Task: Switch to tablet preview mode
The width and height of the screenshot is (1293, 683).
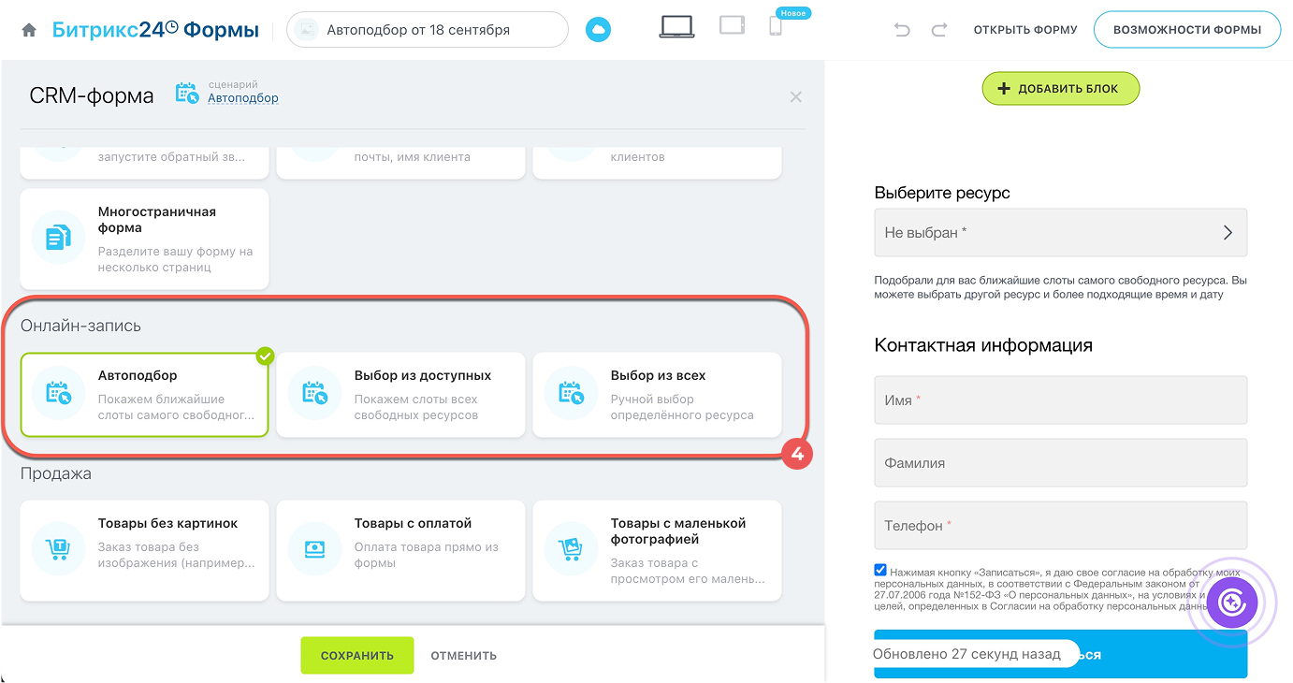Action: (732, 26)
